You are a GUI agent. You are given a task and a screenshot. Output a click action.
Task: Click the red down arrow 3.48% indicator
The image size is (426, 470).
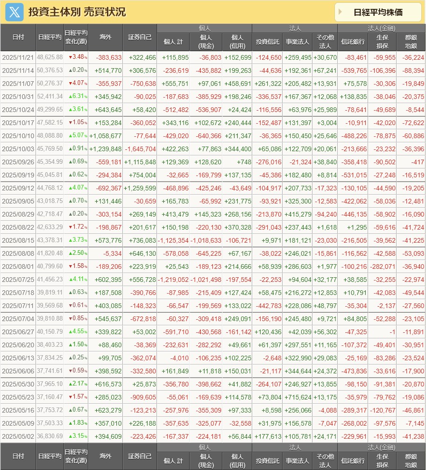76,57
